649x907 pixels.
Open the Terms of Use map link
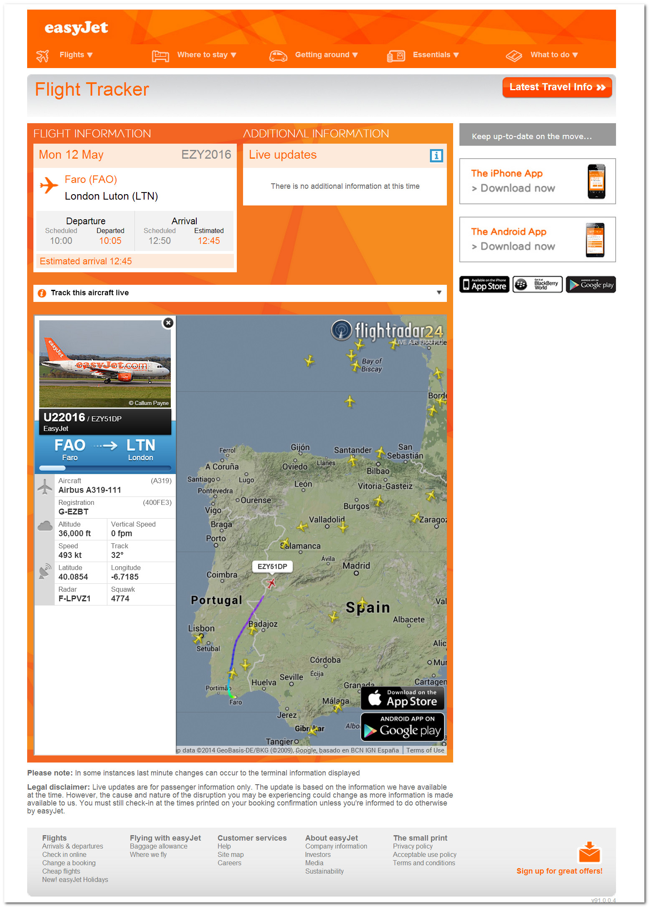[x=425, y=750]
